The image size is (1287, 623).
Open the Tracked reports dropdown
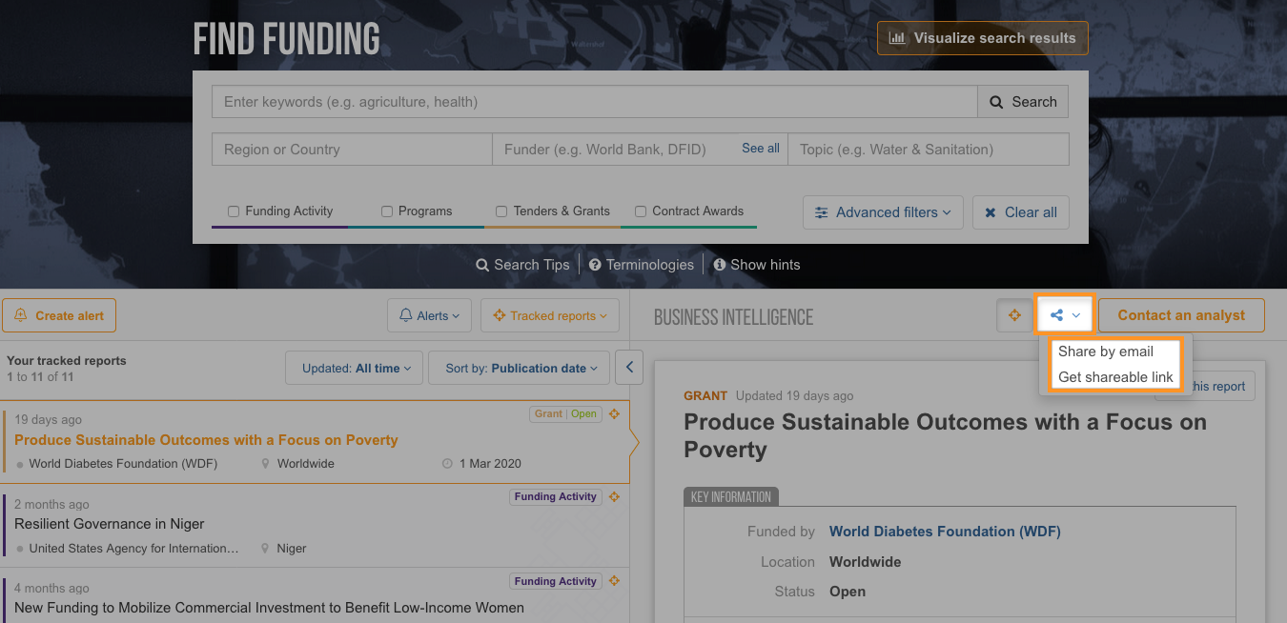point(550,315)
